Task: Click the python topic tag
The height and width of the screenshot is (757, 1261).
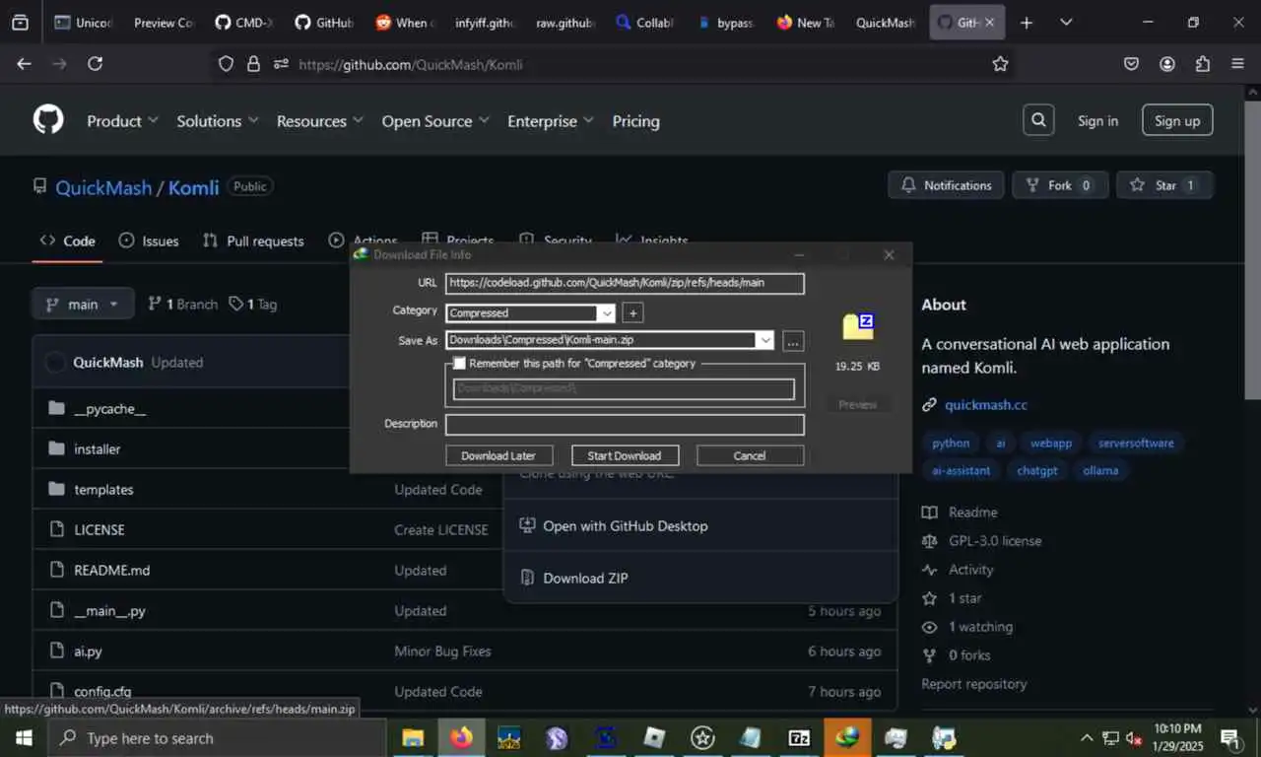Action: (x=951, y=443)
